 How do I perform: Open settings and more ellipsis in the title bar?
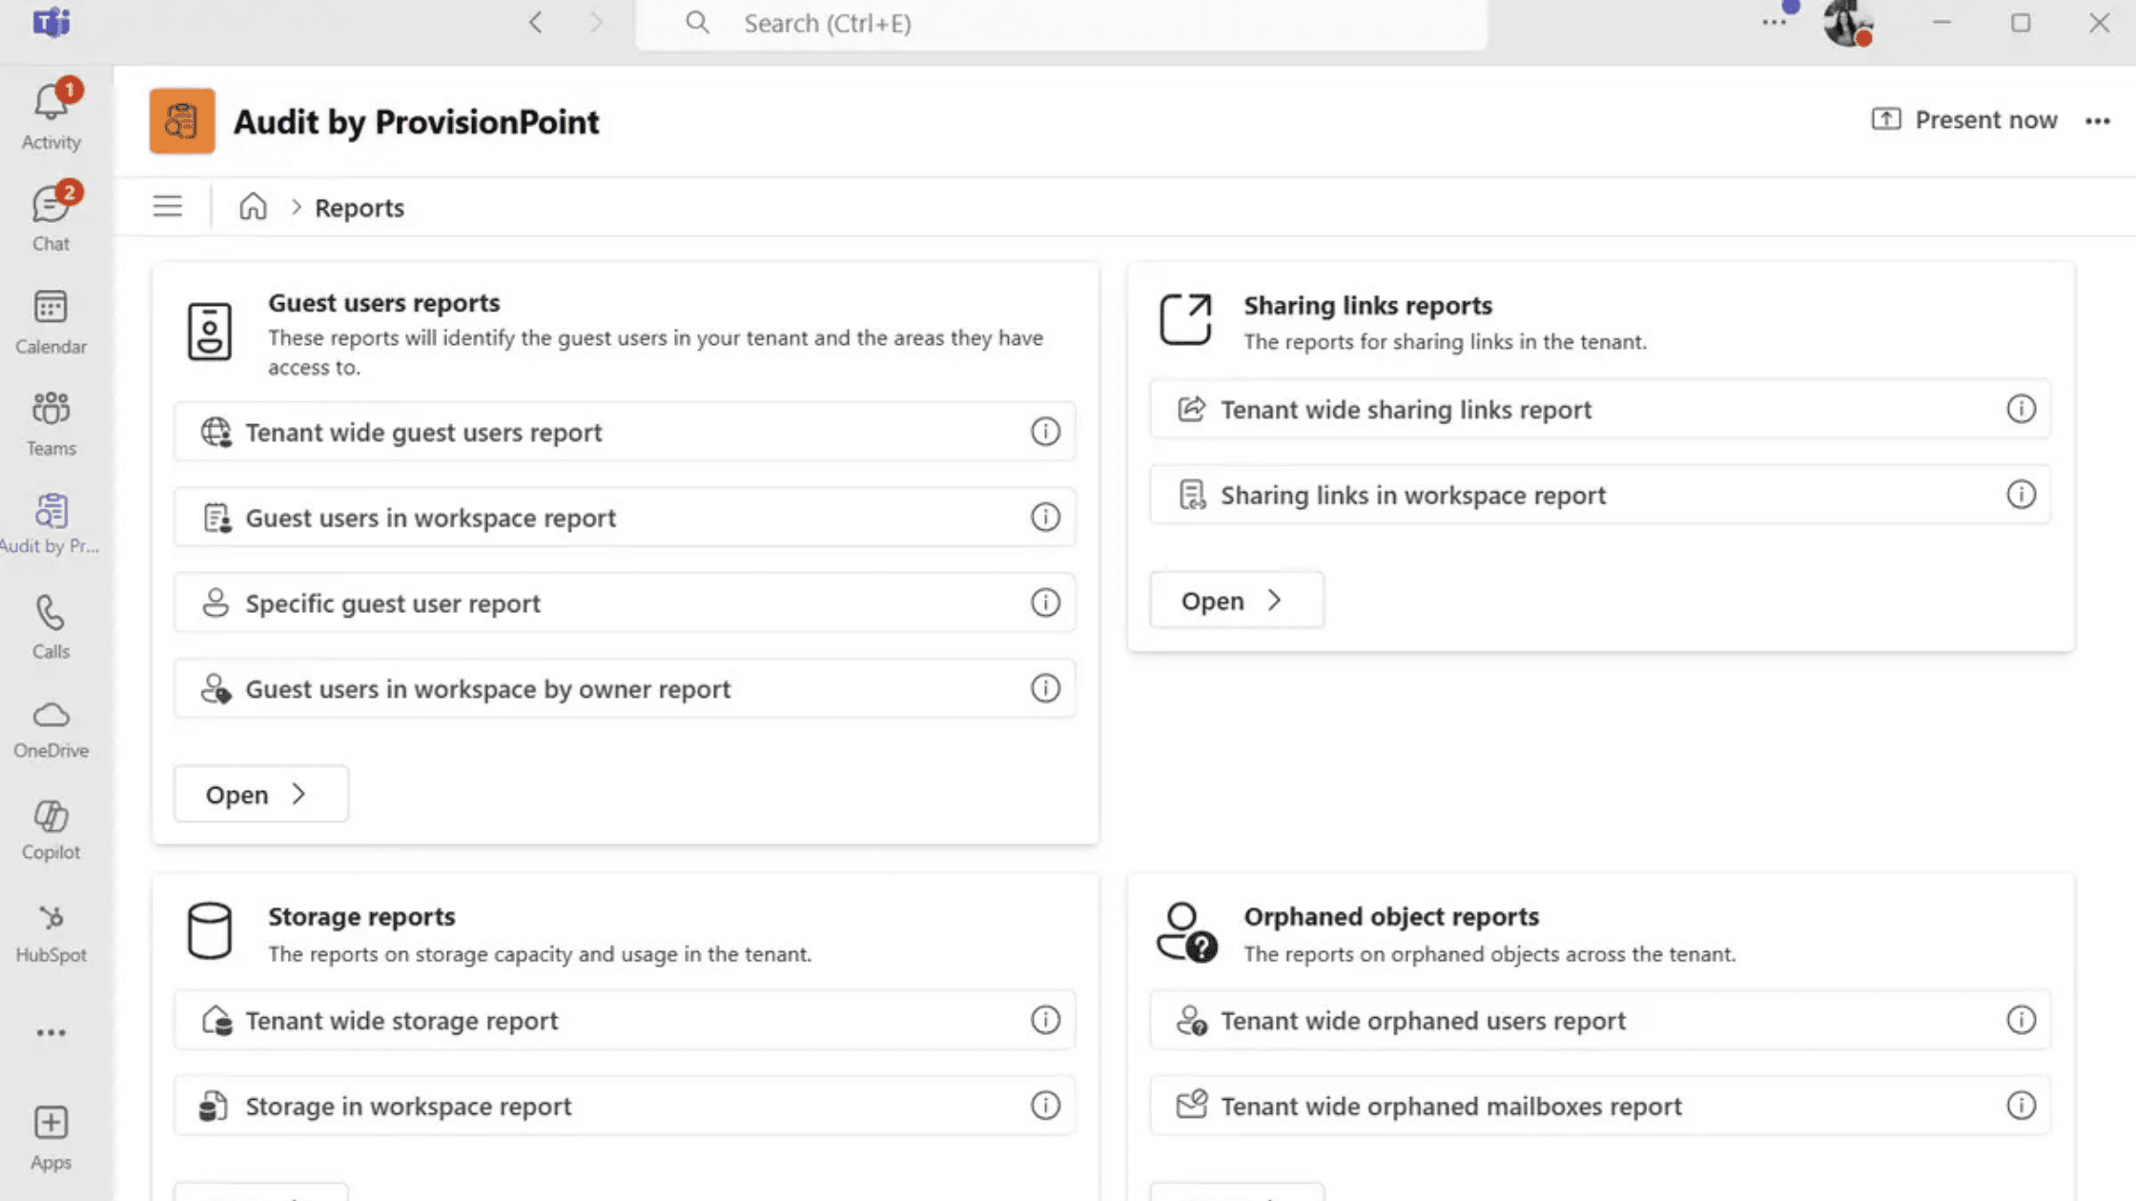(1774, 23)
